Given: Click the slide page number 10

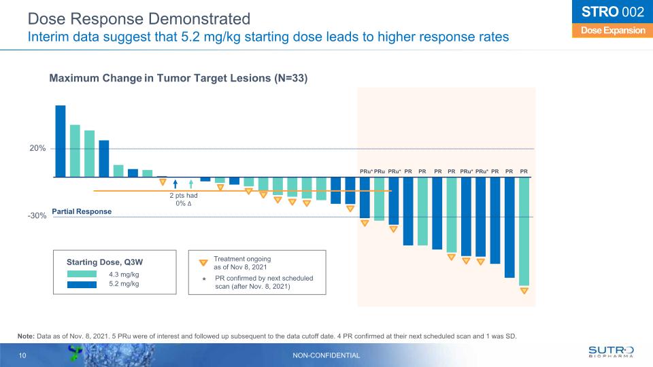Looking at the screenshot, I should [x=22, y=355].
